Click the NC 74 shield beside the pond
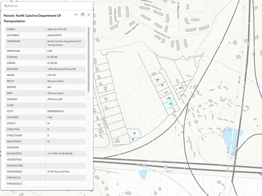 (236, 149)
